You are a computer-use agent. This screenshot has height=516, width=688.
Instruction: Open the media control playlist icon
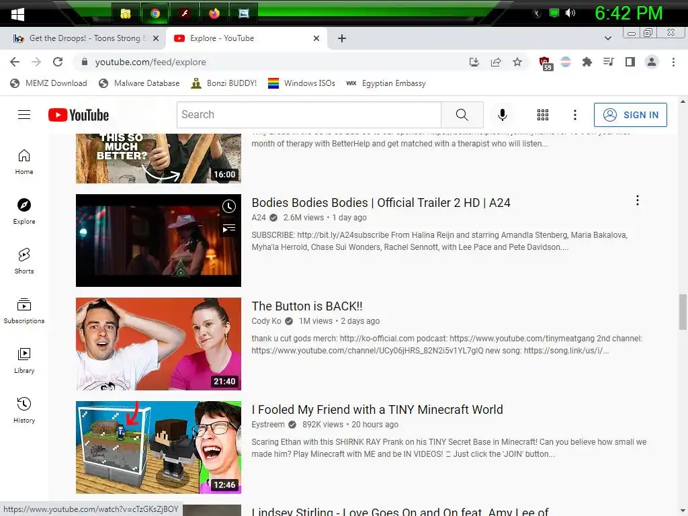(x=608, y=62)
